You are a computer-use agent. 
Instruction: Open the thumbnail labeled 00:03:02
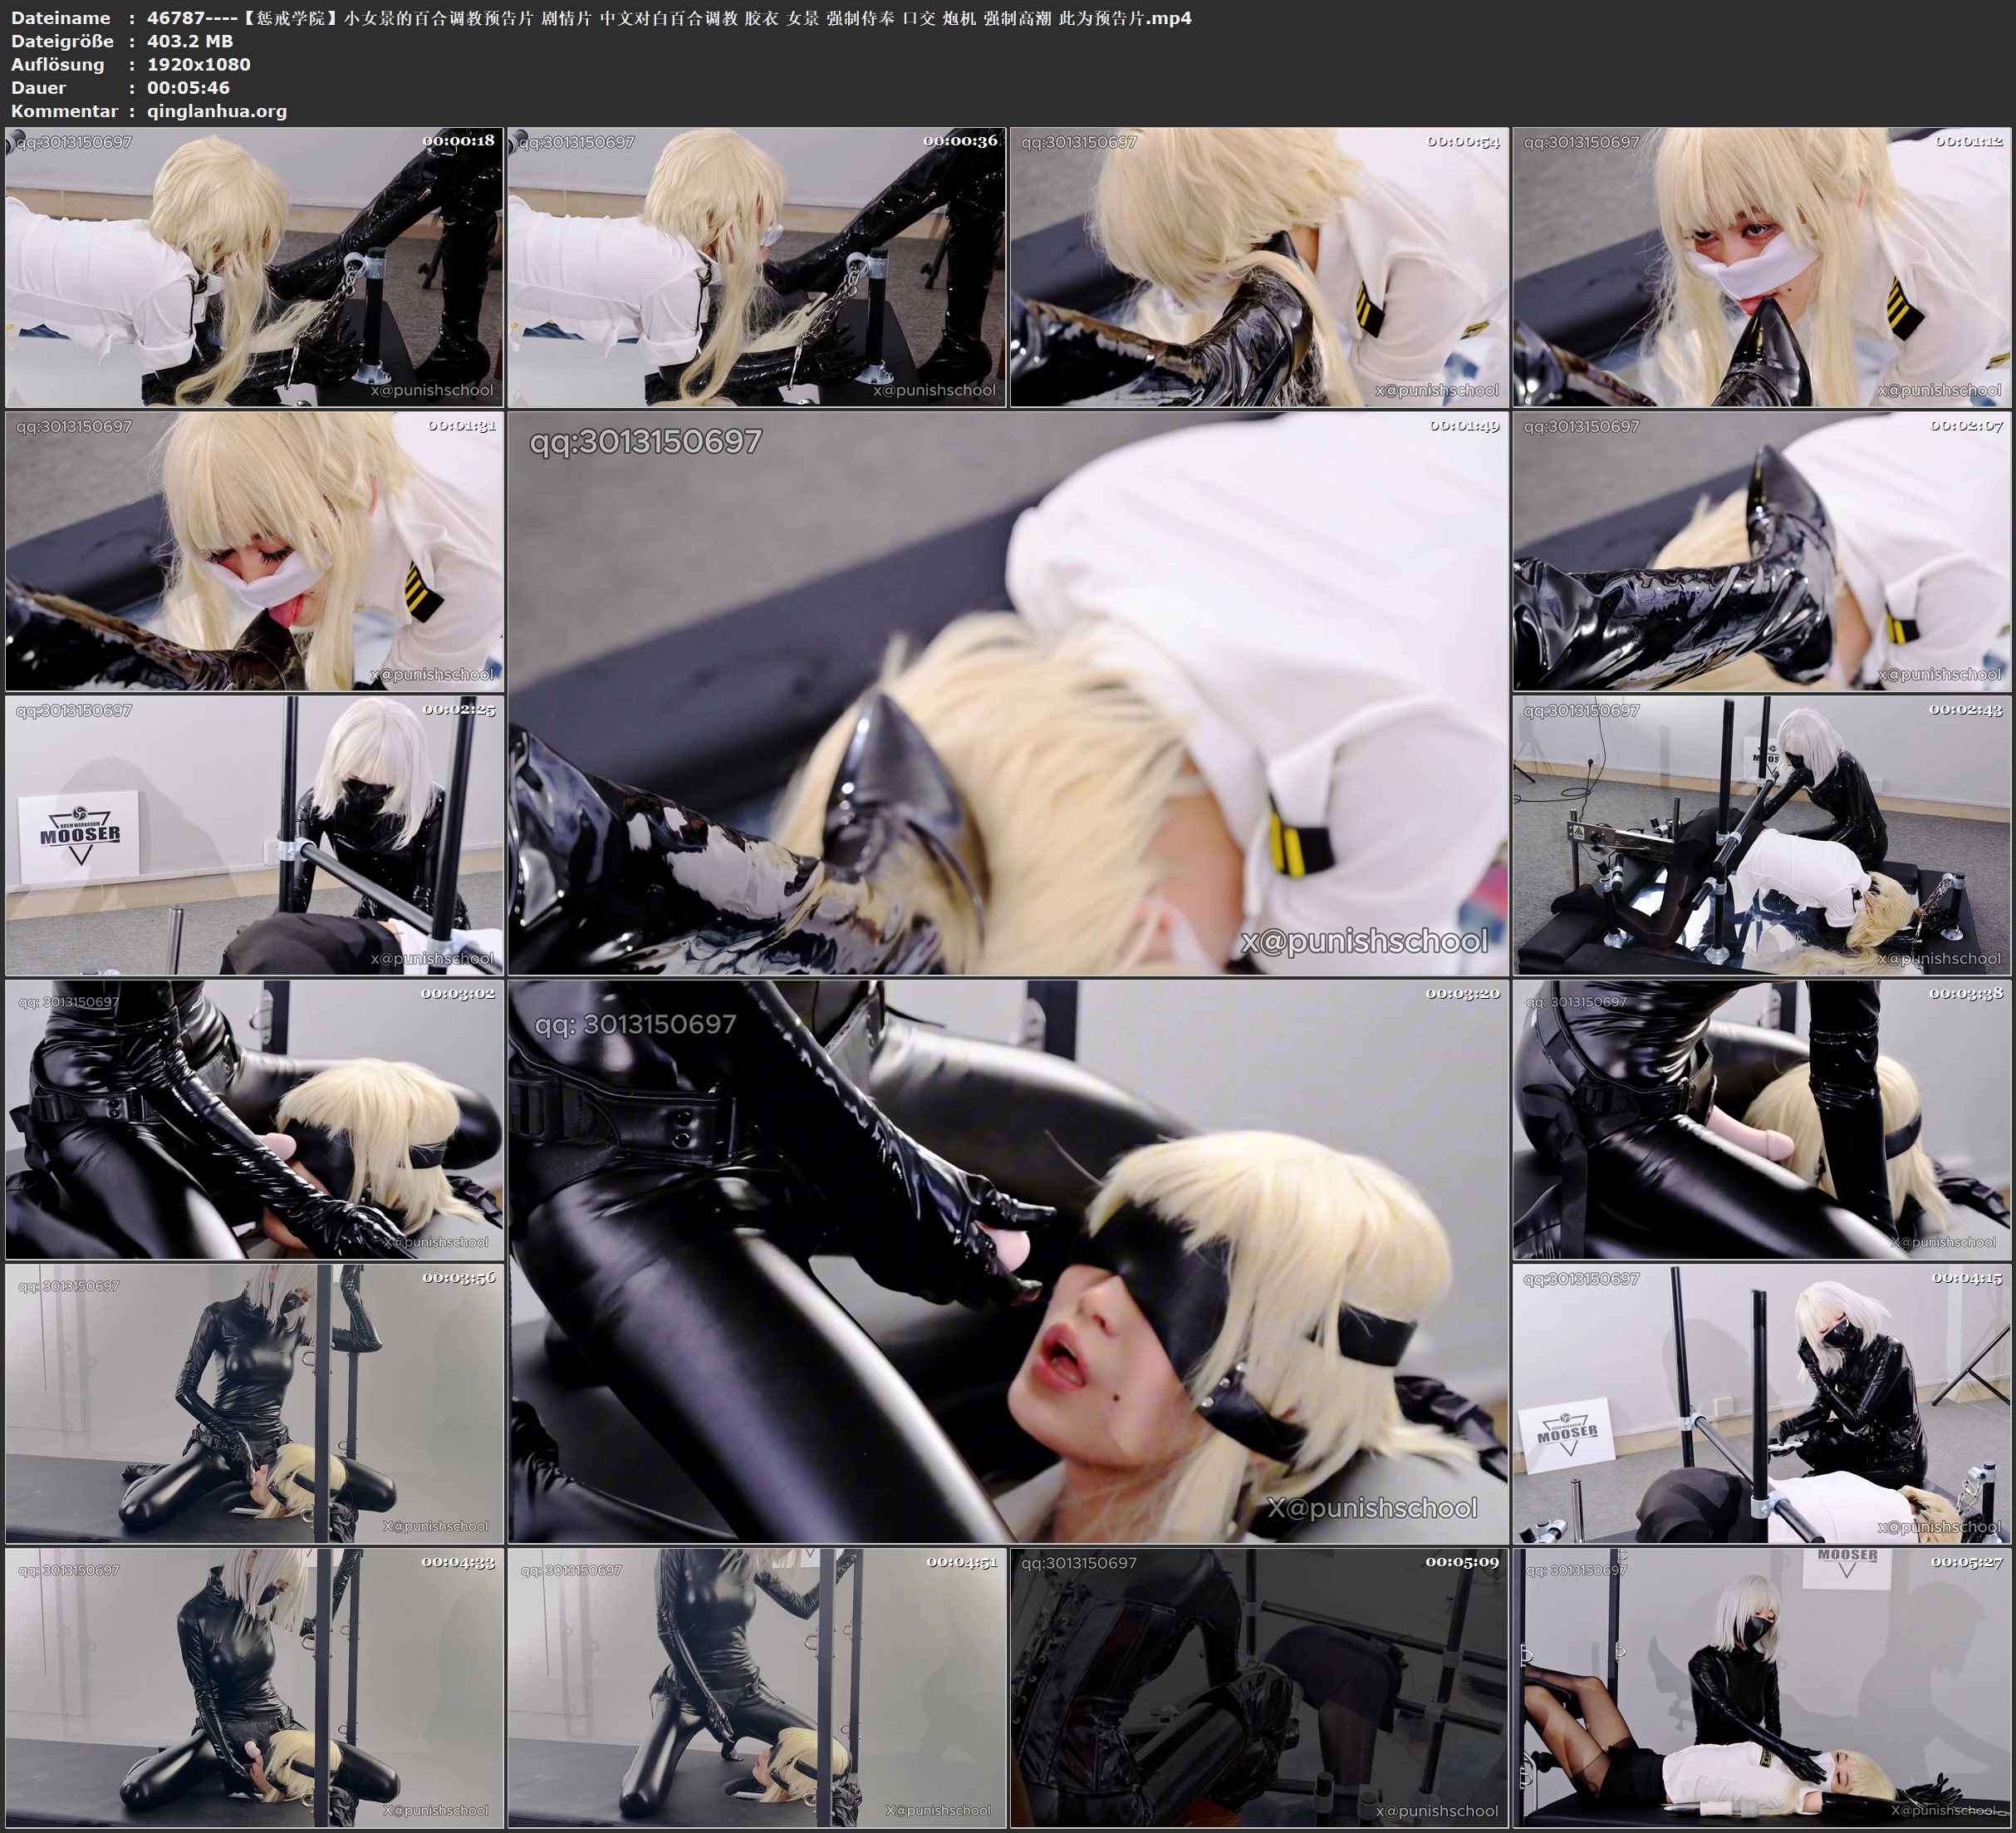[x=254, y=1118]
